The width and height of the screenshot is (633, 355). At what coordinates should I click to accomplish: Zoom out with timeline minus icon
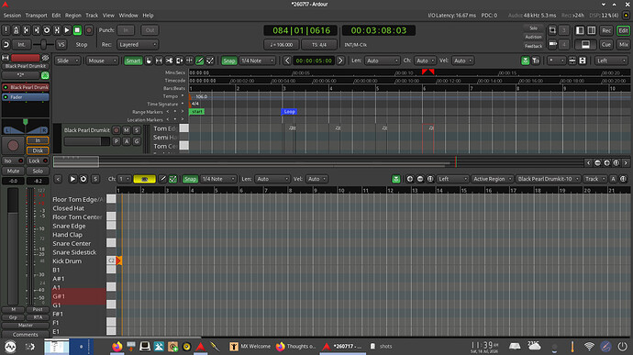click(597, 162)
